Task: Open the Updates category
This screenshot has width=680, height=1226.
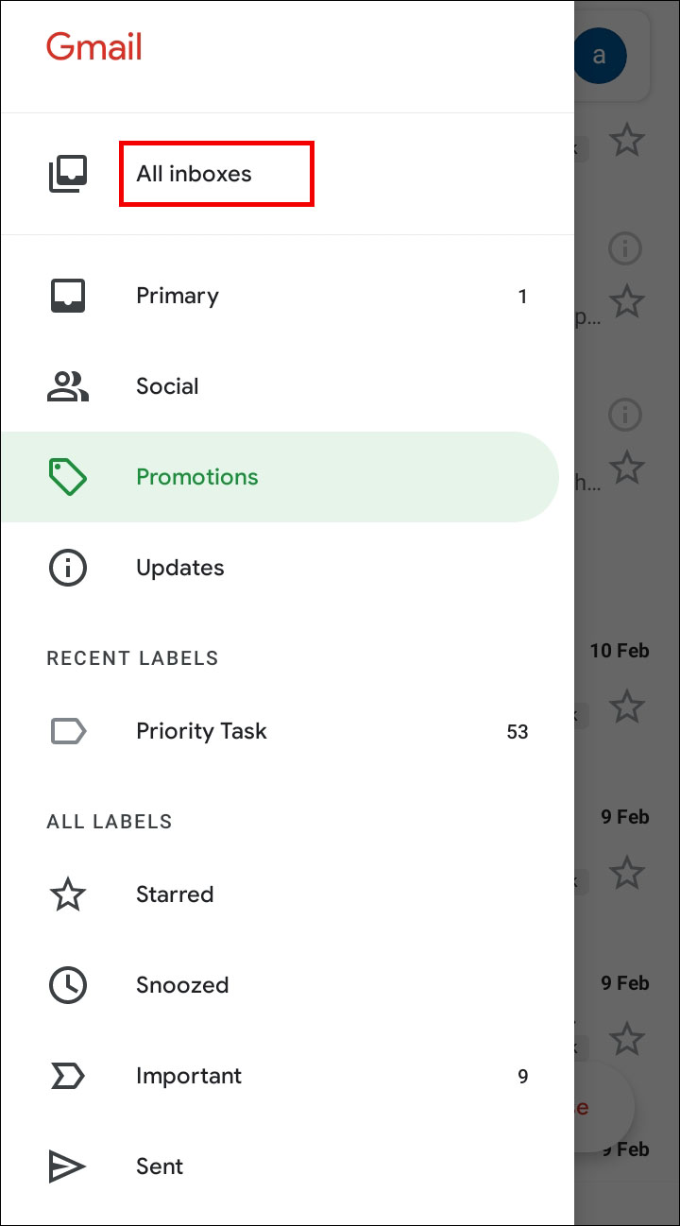Action: click(180, 568)
